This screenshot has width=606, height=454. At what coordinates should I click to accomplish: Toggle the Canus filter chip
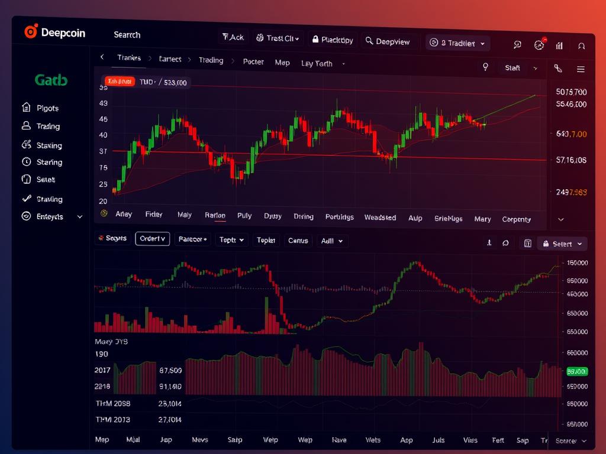[x=298, y=241]
